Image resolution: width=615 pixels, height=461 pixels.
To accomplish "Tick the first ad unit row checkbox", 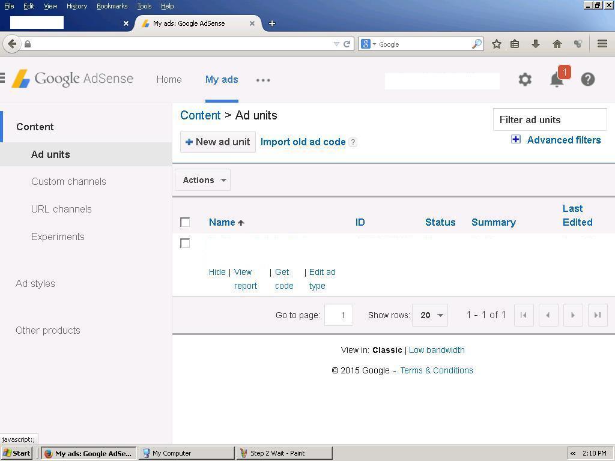I will [x=185, y=244].
